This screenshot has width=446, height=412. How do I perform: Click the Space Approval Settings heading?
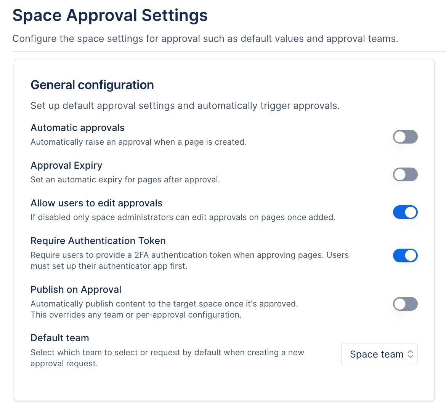click(110, 15)
